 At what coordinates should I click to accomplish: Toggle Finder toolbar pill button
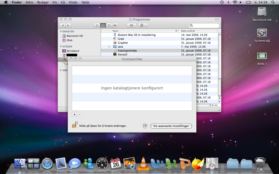coord(217,19)
